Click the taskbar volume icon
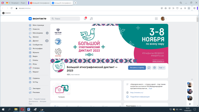199x112 pixels. point(177,109)
